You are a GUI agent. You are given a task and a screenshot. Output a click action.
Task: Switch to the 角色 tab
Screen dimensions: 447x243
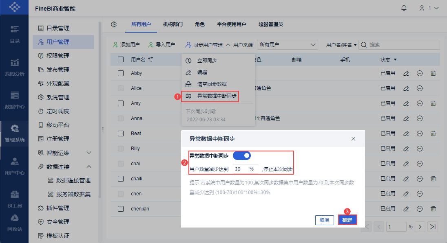coord(200,24)
